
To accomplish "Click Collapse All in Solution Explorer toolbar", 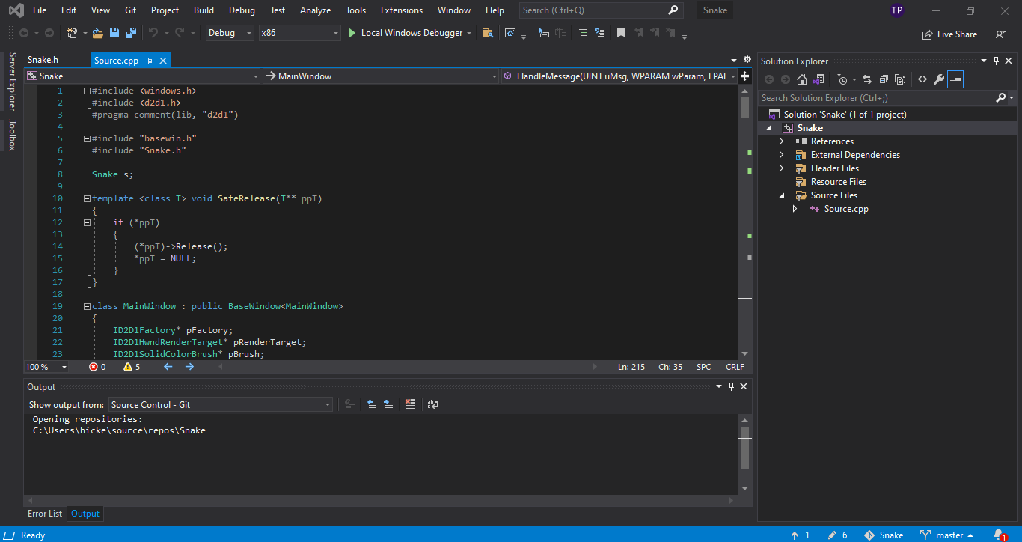I will click(884, 79).
